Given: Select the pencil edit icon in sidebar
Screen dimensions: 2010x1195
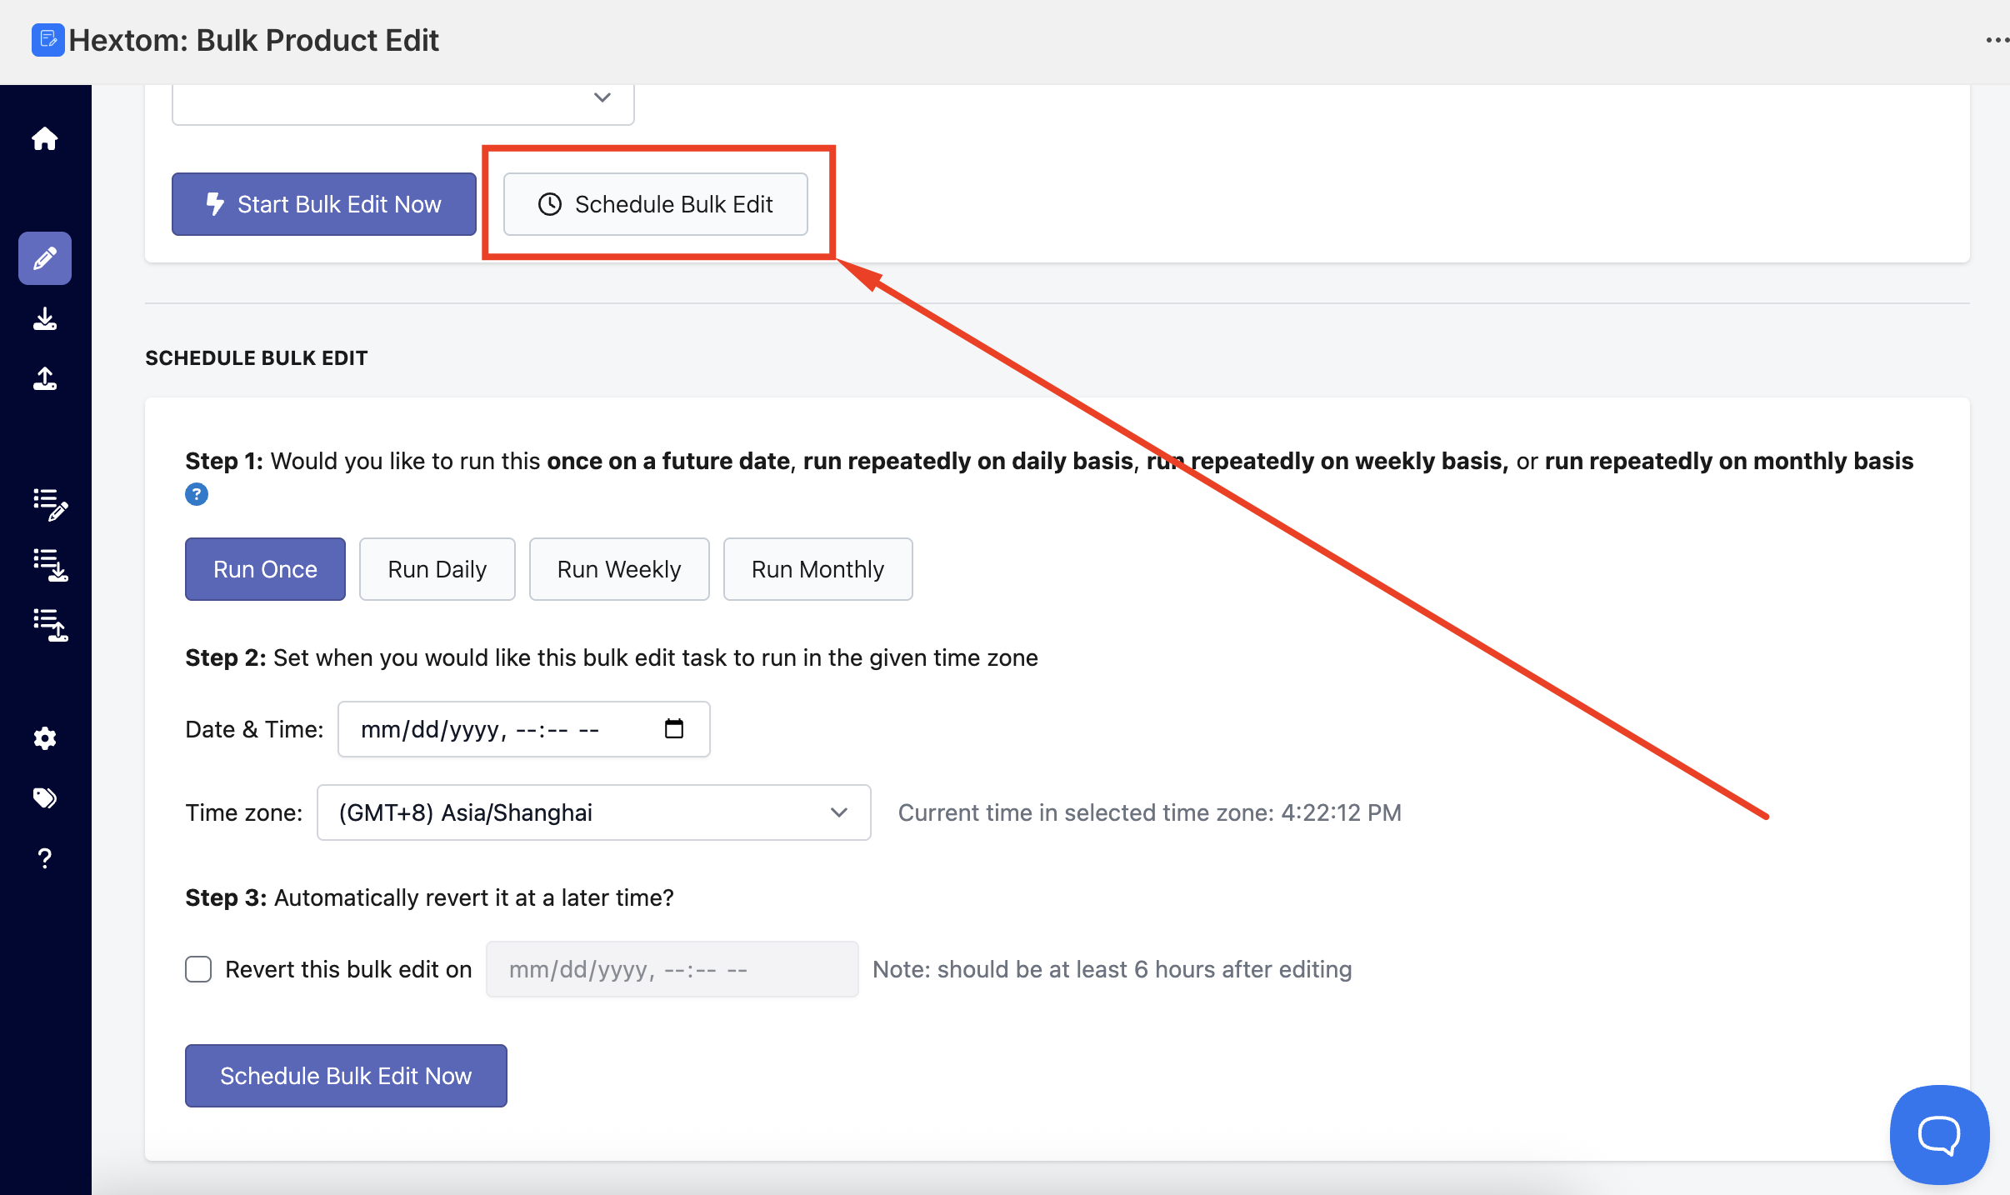Looking at the screenshot, I should (45, 258).
